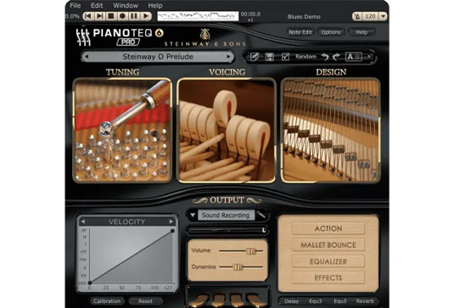Open the Design panel strings thumbnail

330,131
